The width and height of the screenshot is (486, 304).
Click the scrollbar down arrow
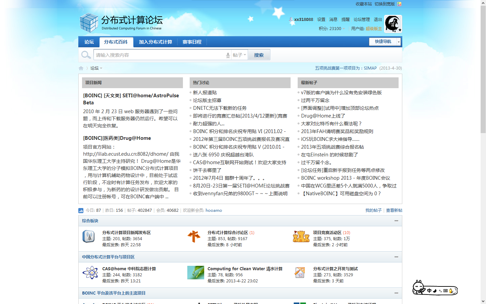click(x=483, y=301)
